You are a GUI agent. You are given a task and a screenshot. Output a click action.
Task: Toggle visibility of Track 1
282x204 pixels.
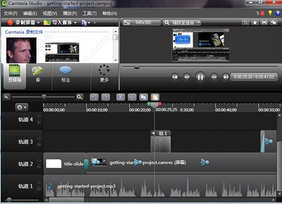pos(39,183)
